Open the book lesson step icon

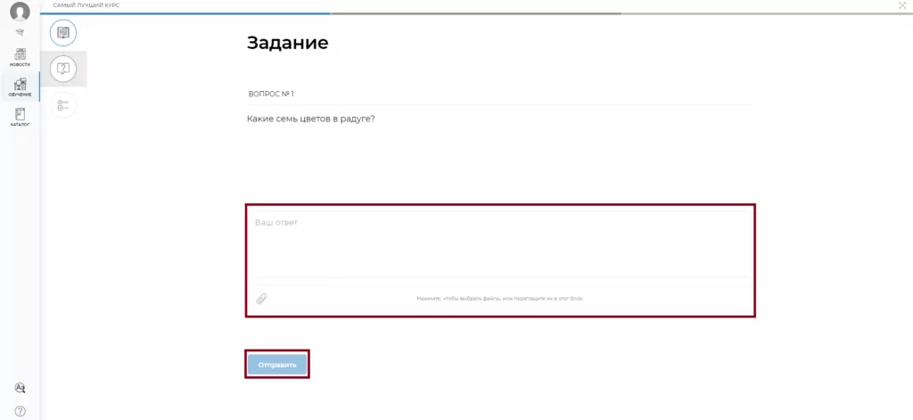point(63,33)
